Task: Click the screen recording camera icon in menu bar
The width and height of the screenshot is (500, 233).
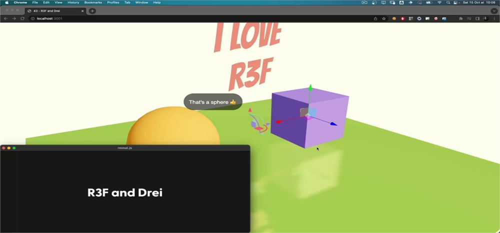Action: pyautogui.click(x=364, y=2)
